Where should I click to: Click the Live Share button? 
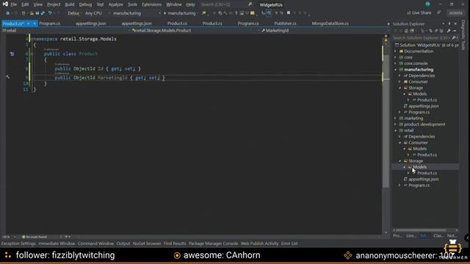pyautogui.click(x=419, y=13)
